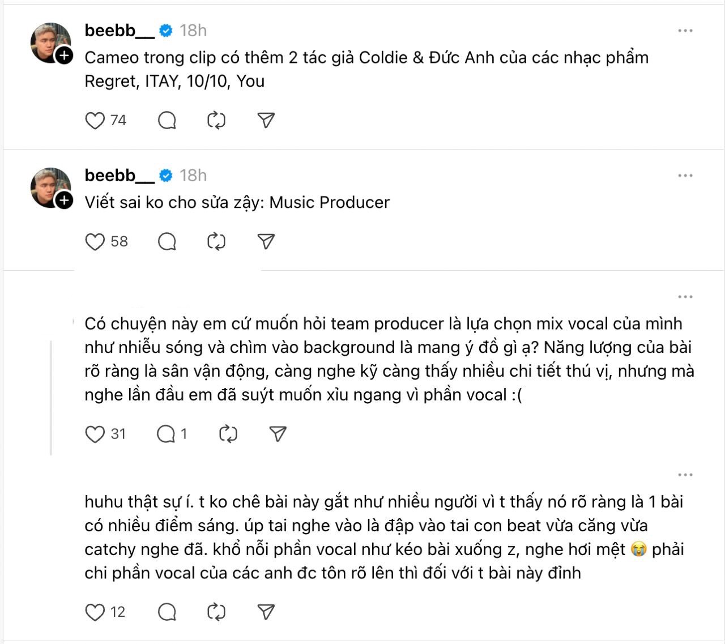Image resolution: width=725 pixels, height=644 pixels.
Task: Open more options on huhu comment
Action: (x=685, y=475)
